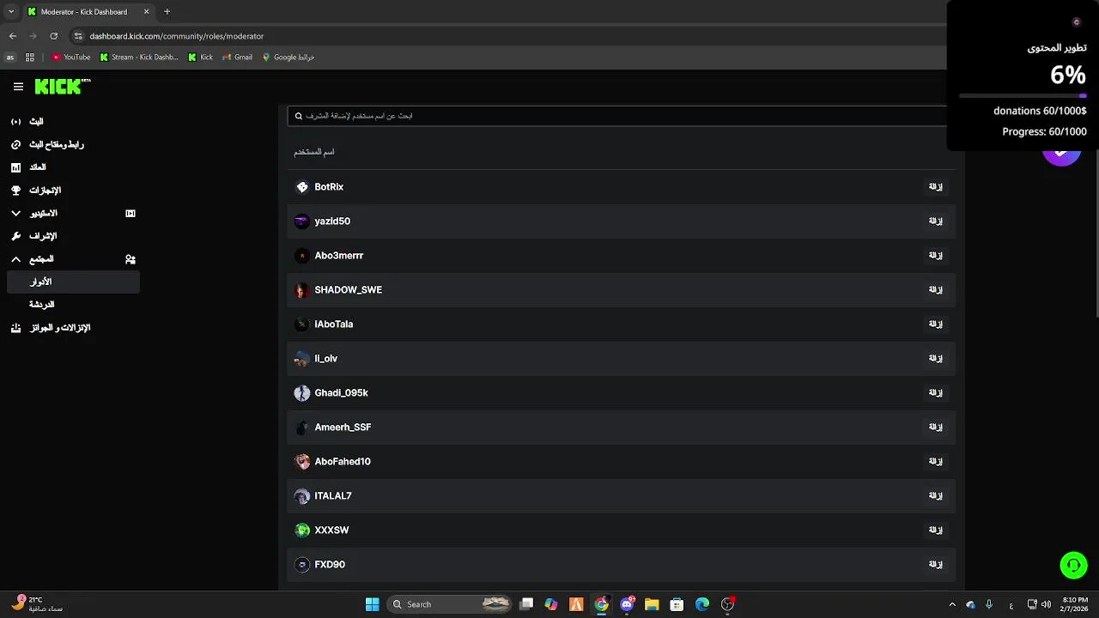The width and height of the screenshot is (1099, 618).
Task: Open Stream - Kick Dashboard bookmark
Action: pyautogui.click(x=139, y=58)
